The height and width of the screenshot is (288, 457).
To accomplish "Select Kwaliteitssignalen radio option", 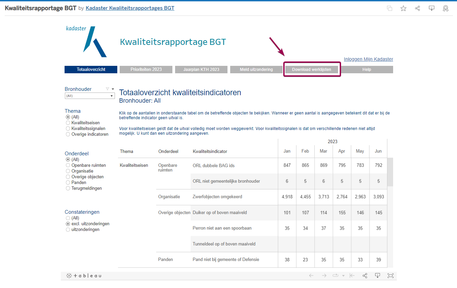I will tap(68, 128).
